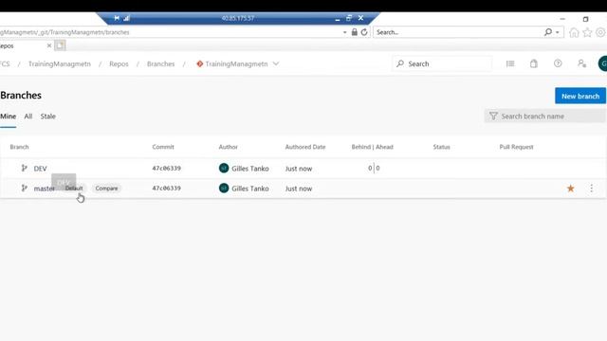
Task: Focus the Search branch name field
Action: (544, 116)
